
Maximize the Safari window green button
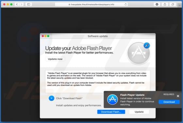click(11, 4)
